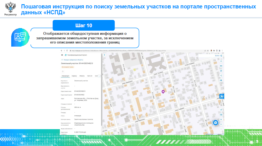Select Индивидуальное жилищное строительство value
This screenshot has width=262, height=146.
click(x=84, y=124)
